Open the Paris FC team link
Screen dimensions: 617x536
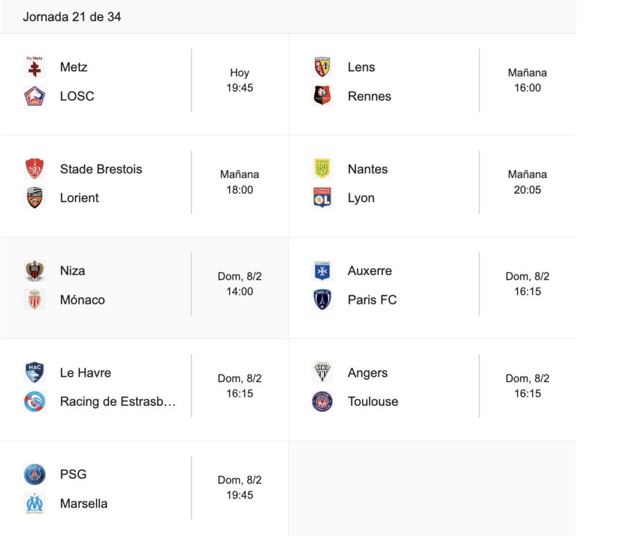(372, 300)
